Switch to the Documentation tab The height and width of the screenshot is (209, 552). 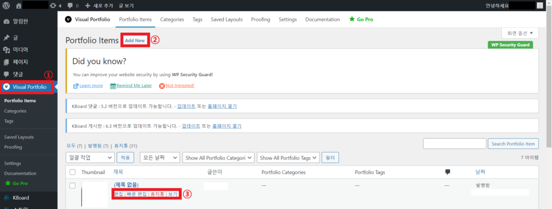click(322, 19)
